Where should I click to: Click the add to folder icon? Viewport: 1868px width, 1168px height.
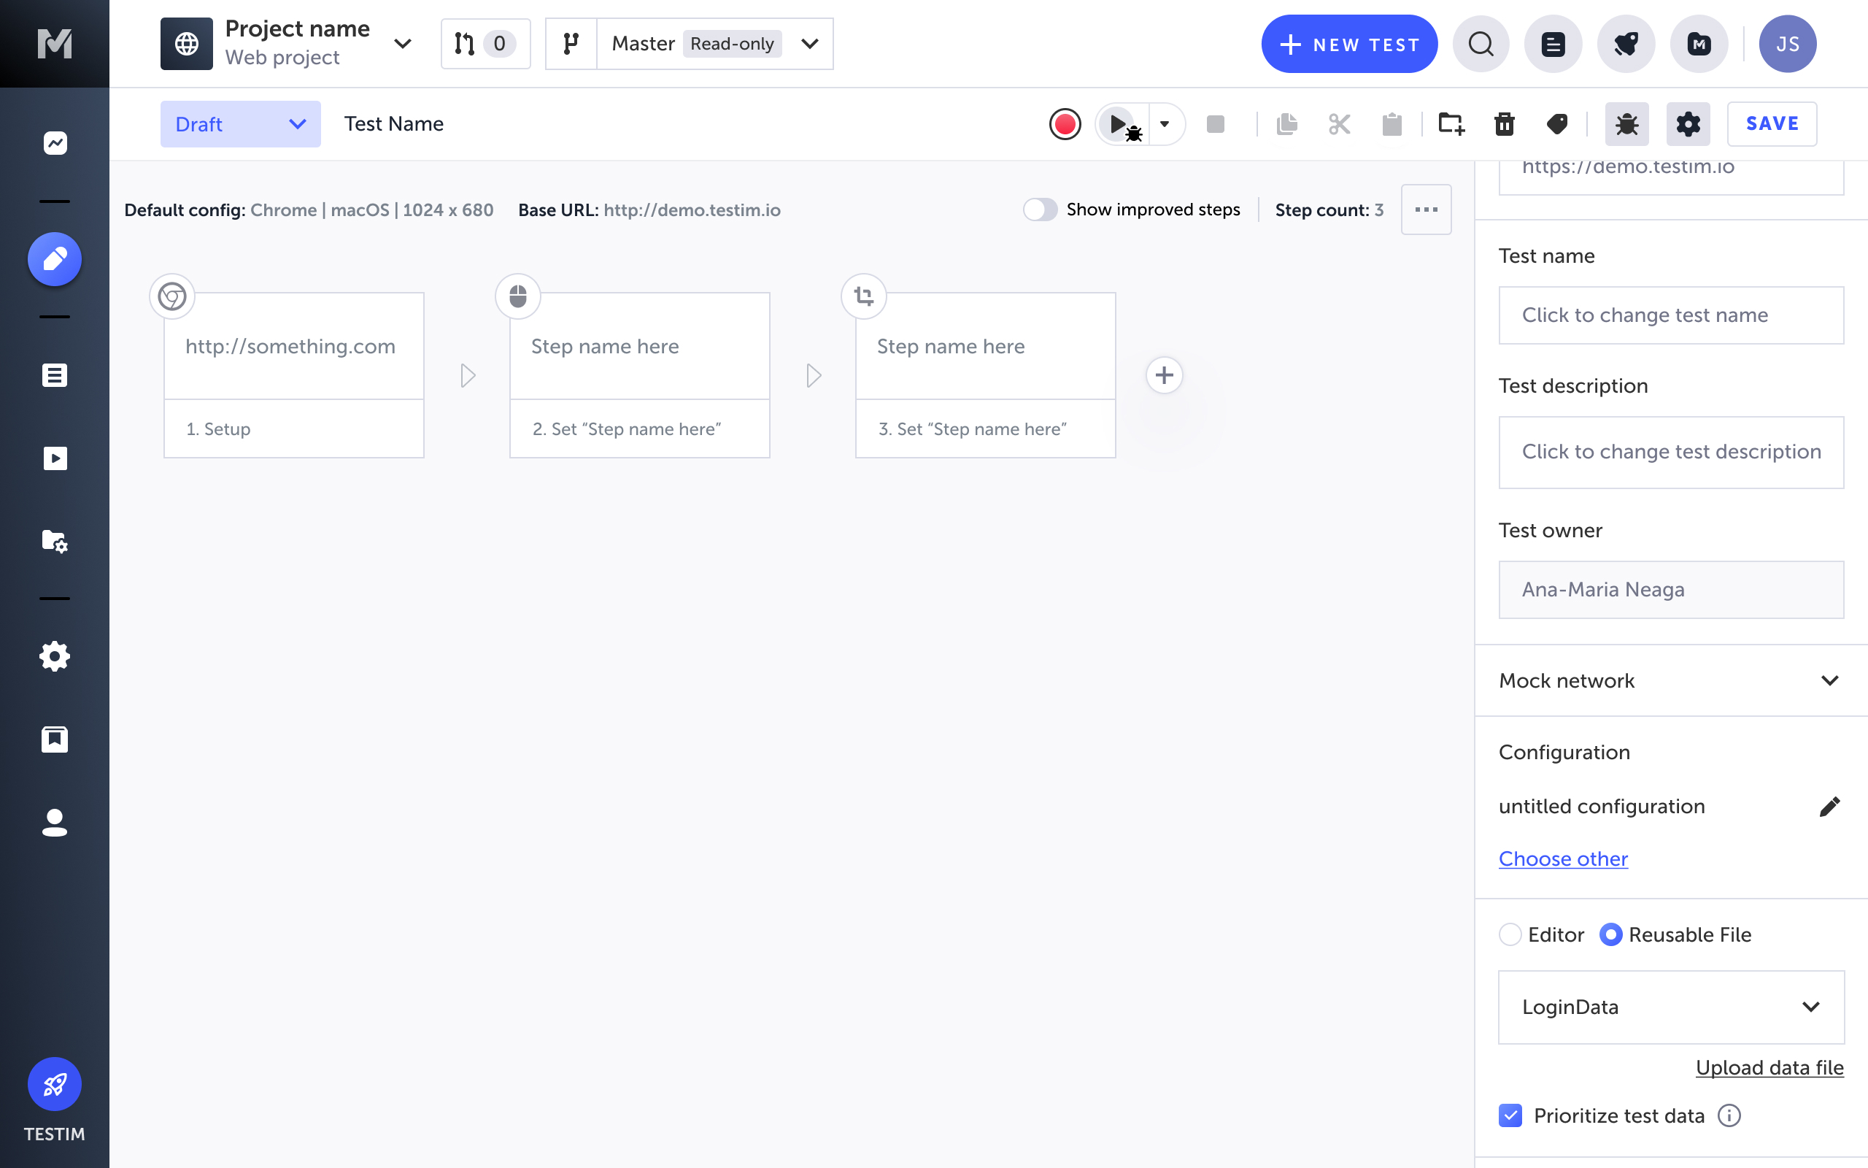pos(1451,123)
